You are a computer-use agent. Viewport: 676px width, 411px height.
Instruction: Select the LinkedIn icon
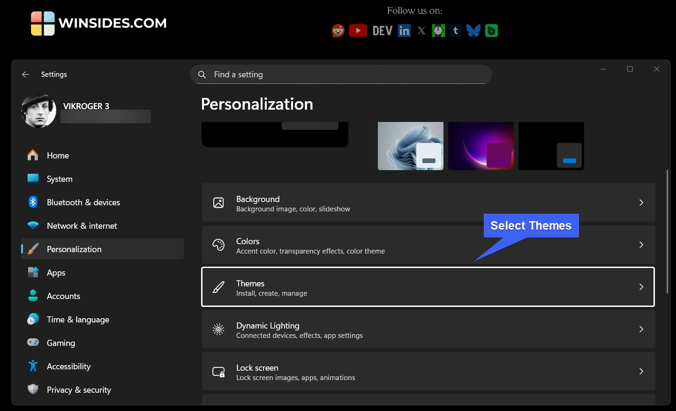click(404, 30)
